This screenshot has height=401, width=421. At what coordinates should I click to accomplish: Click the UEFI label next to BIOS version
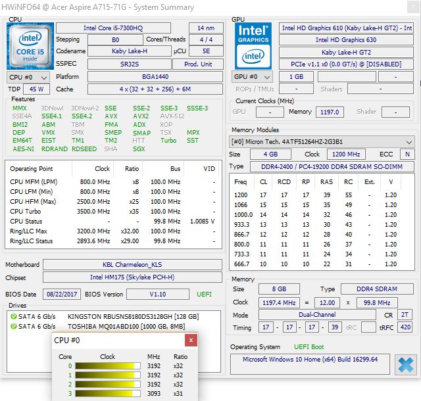click(x=205, y=294)
